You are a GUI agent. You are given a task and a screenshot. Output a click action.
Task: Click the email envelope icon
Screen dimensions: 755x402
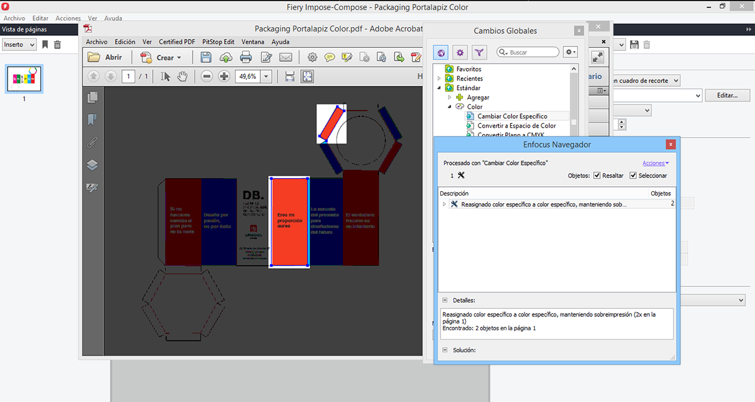click(x=286, y=57)
